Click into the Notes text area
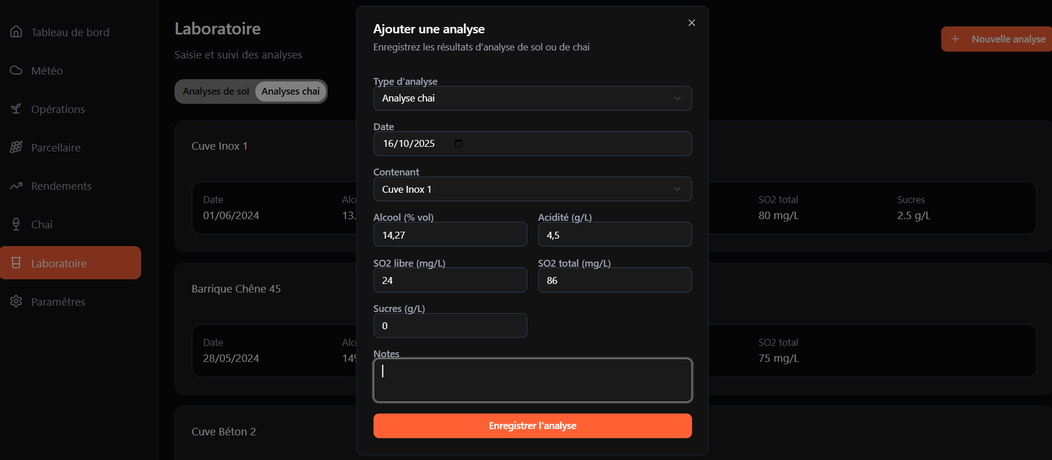 [532, 380]
